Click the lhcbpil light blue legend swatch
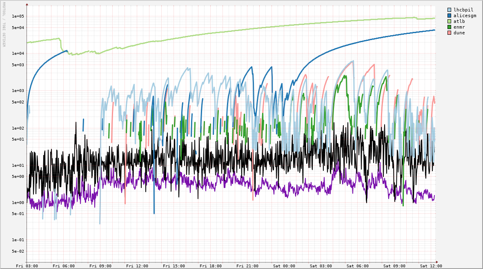Viewport: 483px width, 269px height. pyautogui.click(x=450, y=10)
